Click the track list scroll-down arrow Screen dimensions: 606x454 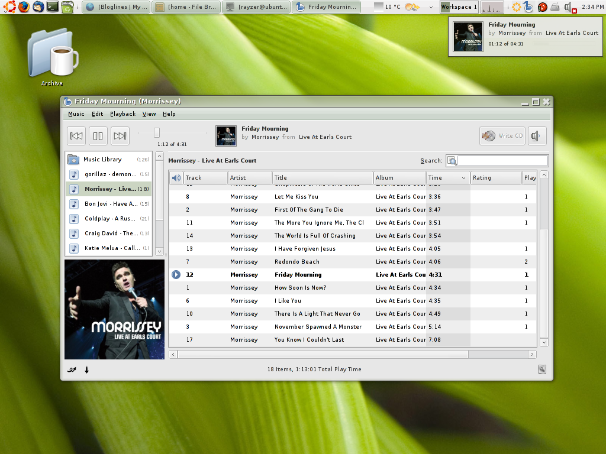544,342
